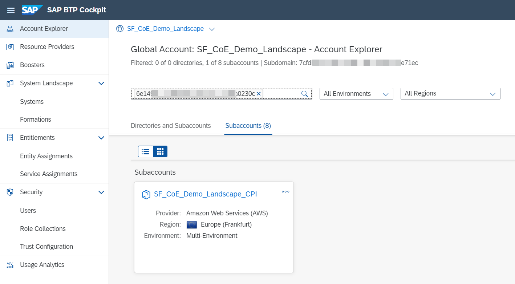Open Usage Analytics
Viewport: 515px width, 284px height.
click(x=54, y=265)
